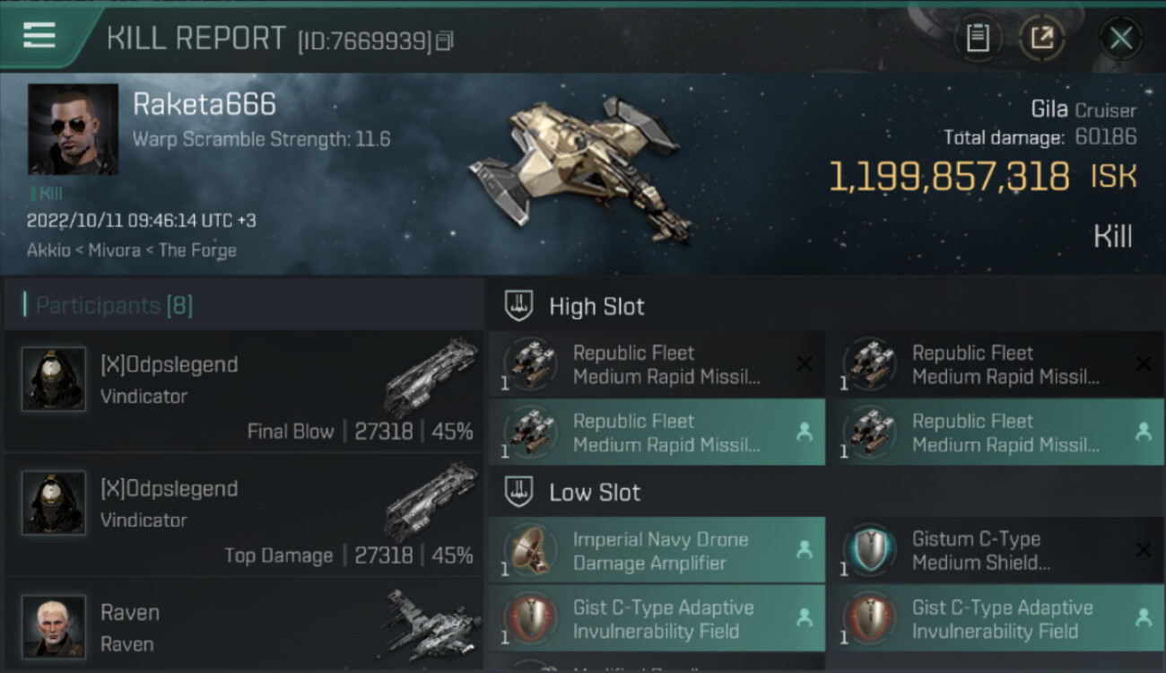Click the Gistum C-Type Medium Shield icon
The width and height of the screenshot is (1166, 673).
(x=867, y=549)
